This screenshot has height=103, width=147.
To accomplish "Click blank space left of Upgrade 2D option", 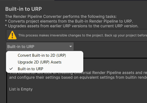I will click(x=12, y=62).
